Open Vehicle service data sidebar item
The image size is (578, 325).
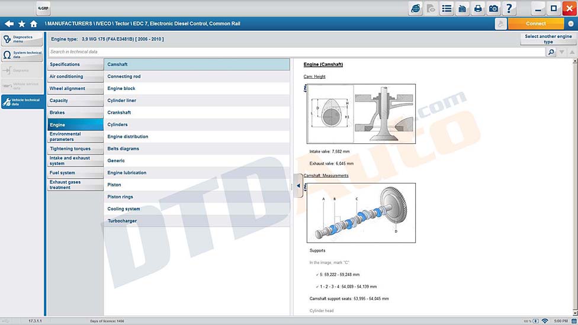(22, 86)
